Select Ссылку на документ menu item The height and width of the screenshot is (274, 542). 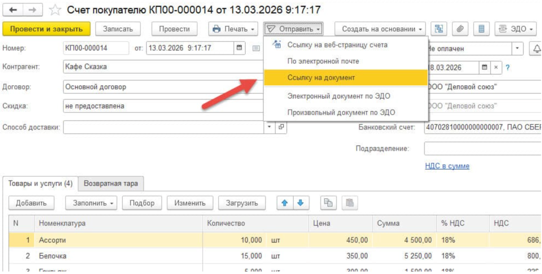pos(345,77)
